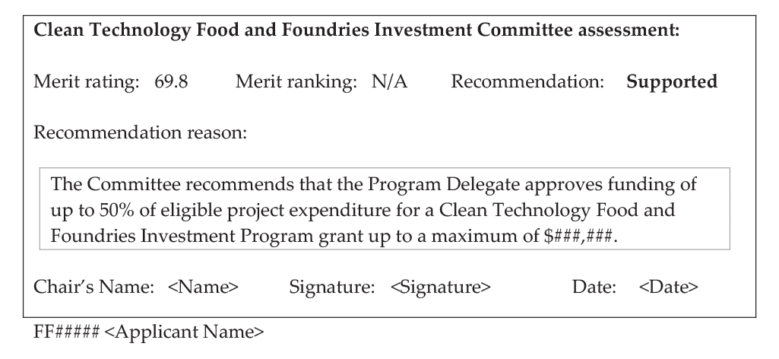This screenshot has height=359, width=779.
Task: Click the <Signature> placeholder field
Action: [x=440, y=287]
